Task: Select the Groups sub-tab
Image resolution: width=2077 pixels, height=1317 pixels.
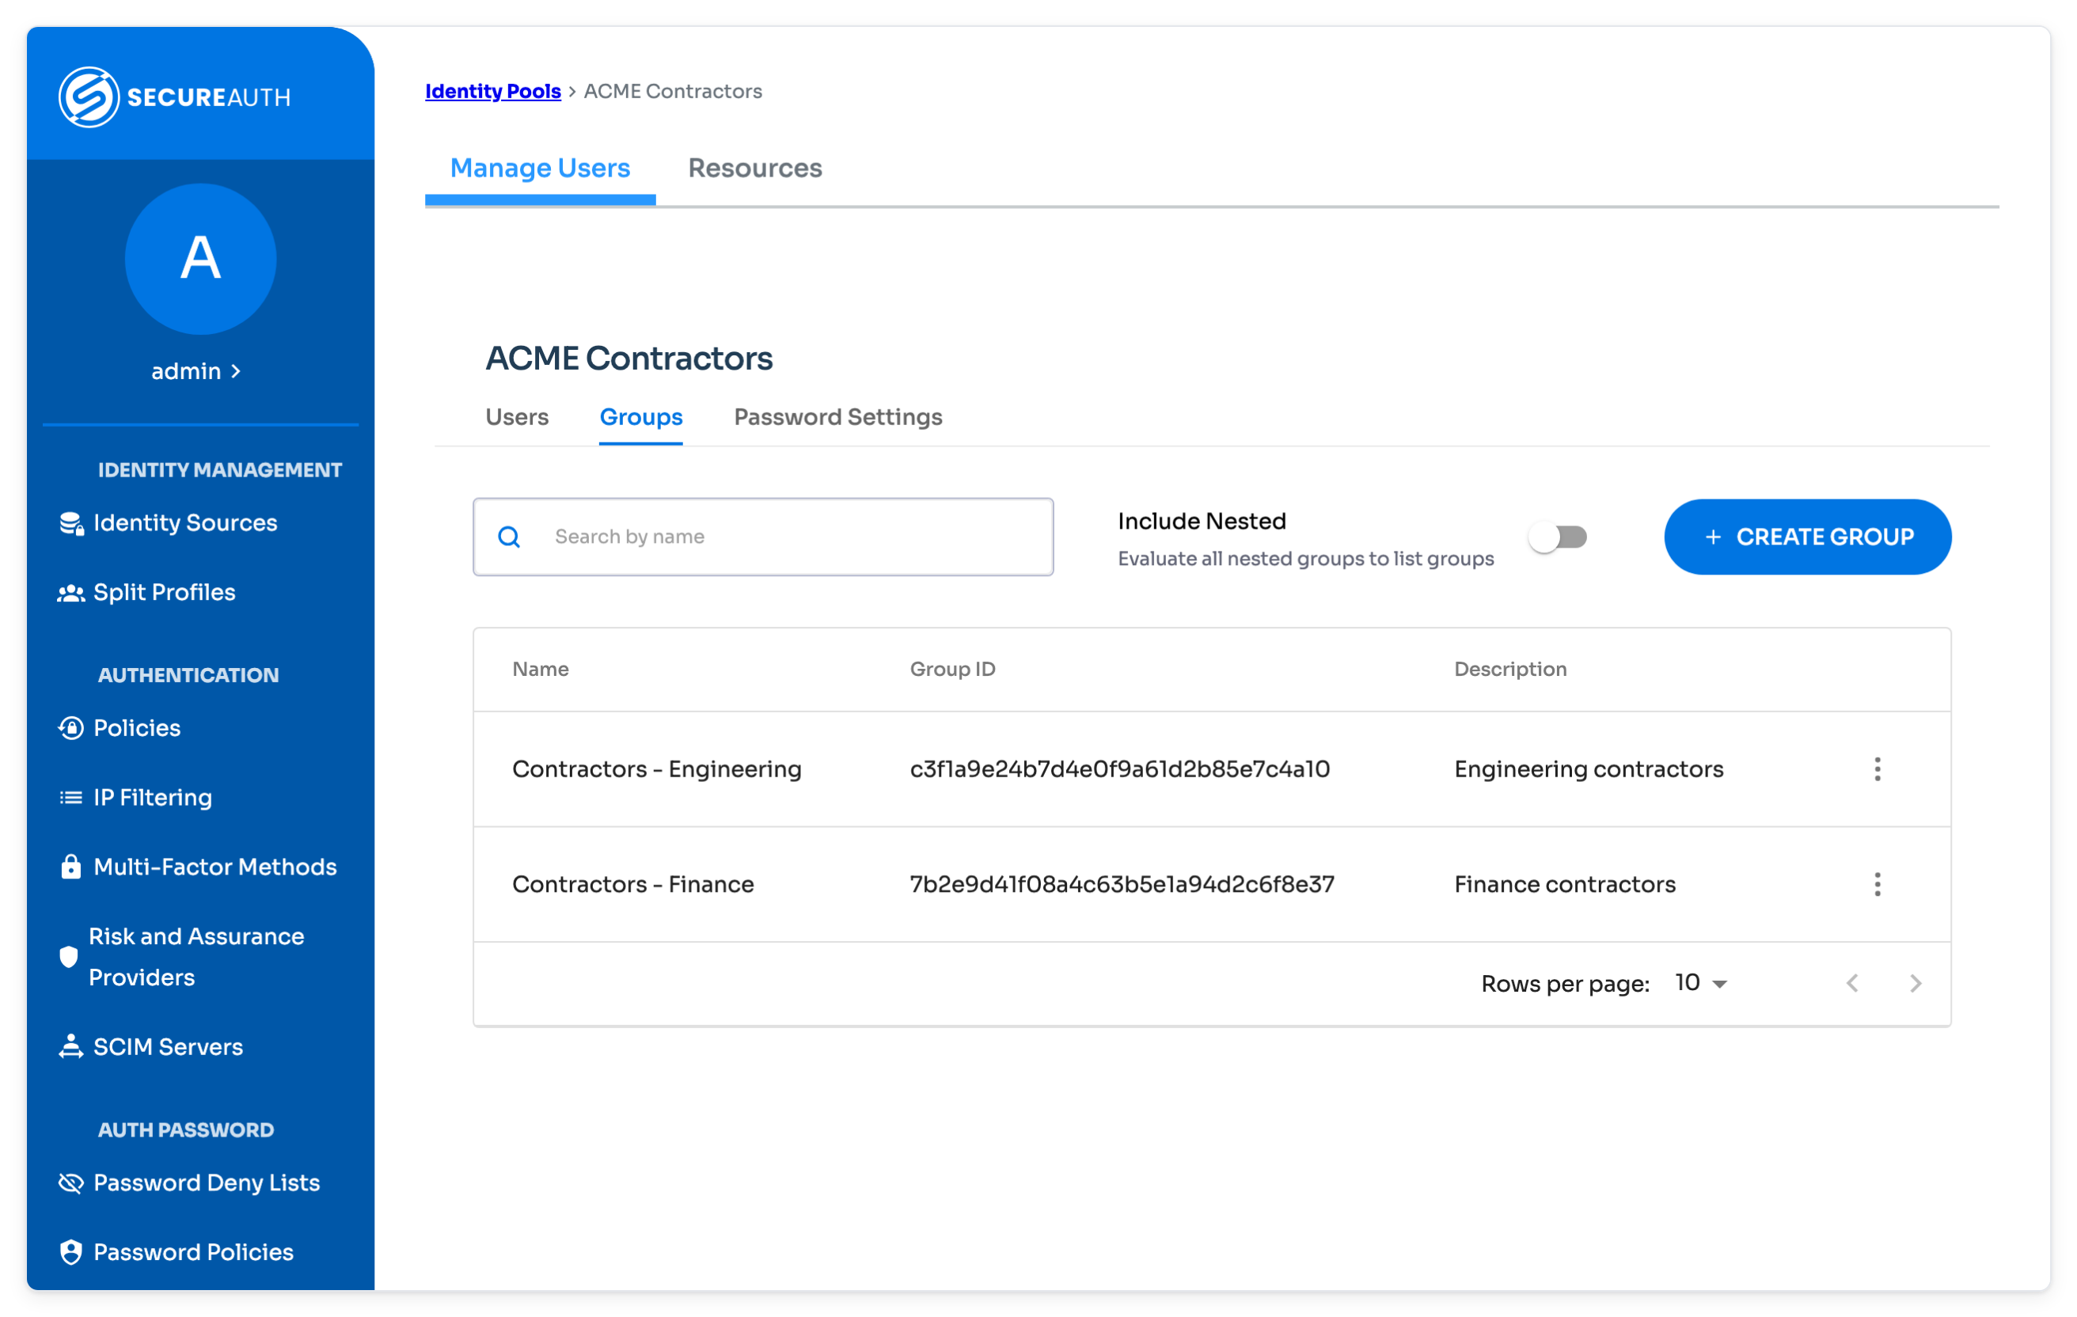Action: click(641, 417)
